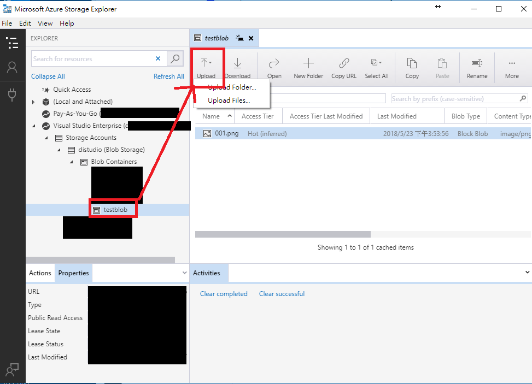Click the Quick Access star icon
The height and width of the screenshot is (384, 532).
[45, 90]
